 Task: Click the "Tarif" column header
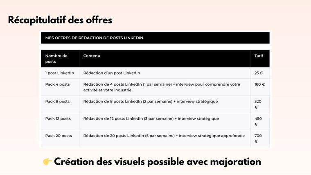(259, 56)
